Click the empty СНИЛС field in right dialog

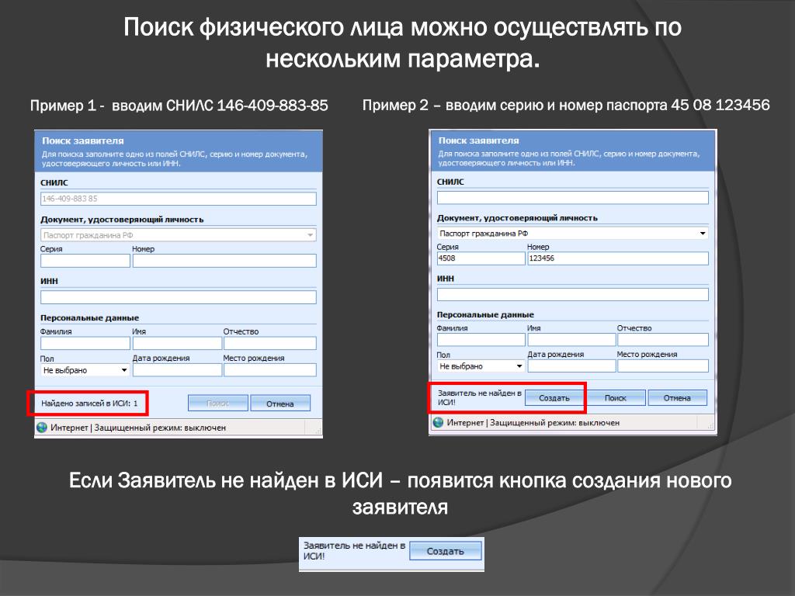(572, 198)
